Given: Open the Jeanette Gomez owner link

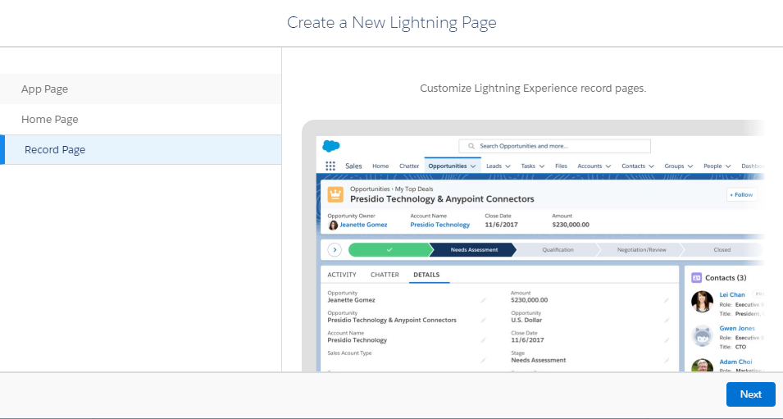Looking at the screenshot, I should point(363,225).
